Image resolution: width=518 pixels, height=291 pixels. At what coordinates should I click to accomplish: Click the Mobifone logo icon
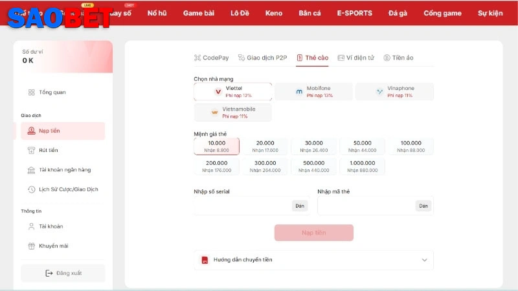tap(299, 92)
